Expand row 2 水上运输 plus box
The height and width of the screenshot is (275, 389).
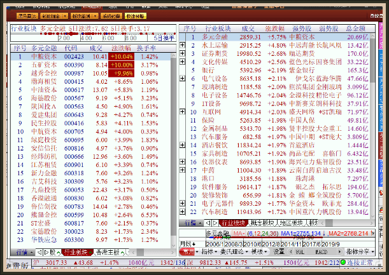182,45
